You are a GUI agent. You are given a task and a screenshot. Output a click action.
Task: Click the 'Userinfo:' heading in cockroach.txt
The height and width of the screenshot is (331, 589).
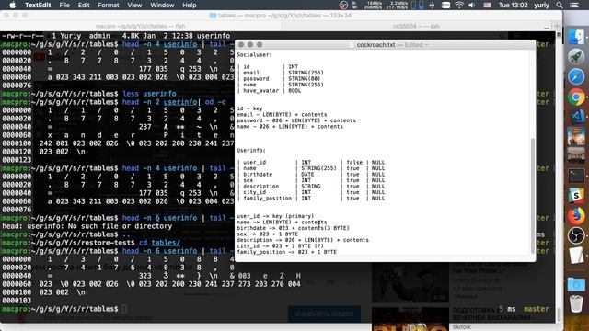point(251,150)
